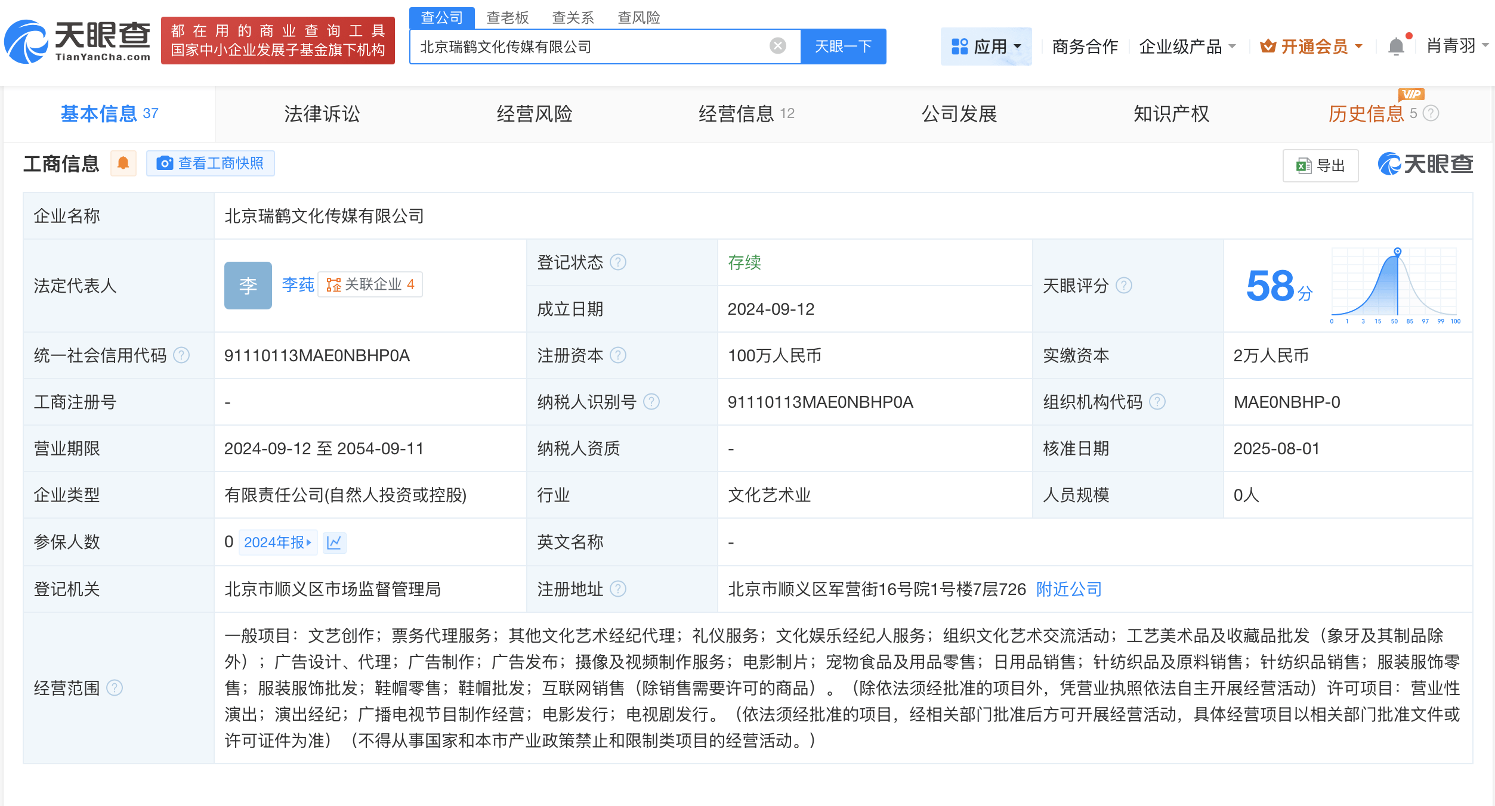Switch to the 查老板 search tab
Viewport: 1495px width, 806px height.
[x=507, y=17]
